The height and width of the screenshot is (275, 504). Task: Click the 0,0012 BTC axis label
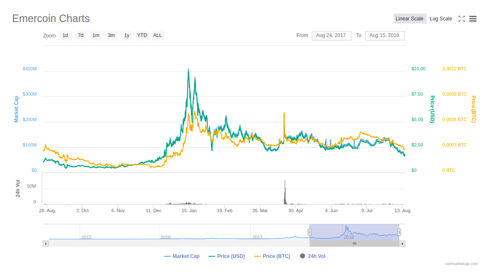[455, 69]
